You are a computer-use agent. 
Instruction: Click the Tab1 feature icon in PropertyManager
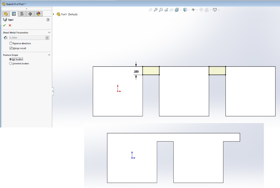point(5,20)
